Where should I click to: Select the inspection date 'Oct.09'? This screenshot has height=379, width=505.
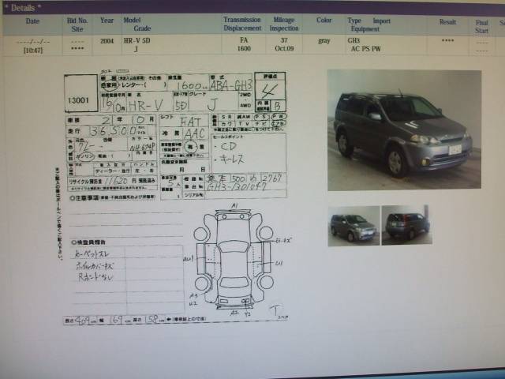click(284, 48)
